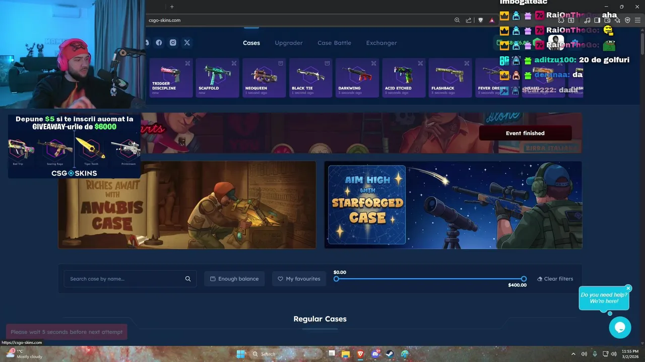This screenshot has height=362, width=645.
Task: Open the Neoqueen drop card
Action: 264,77
